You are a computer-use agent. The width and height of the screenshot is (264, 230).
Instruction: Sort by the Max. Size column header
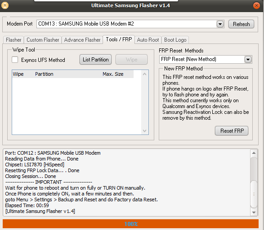(113, 74)
